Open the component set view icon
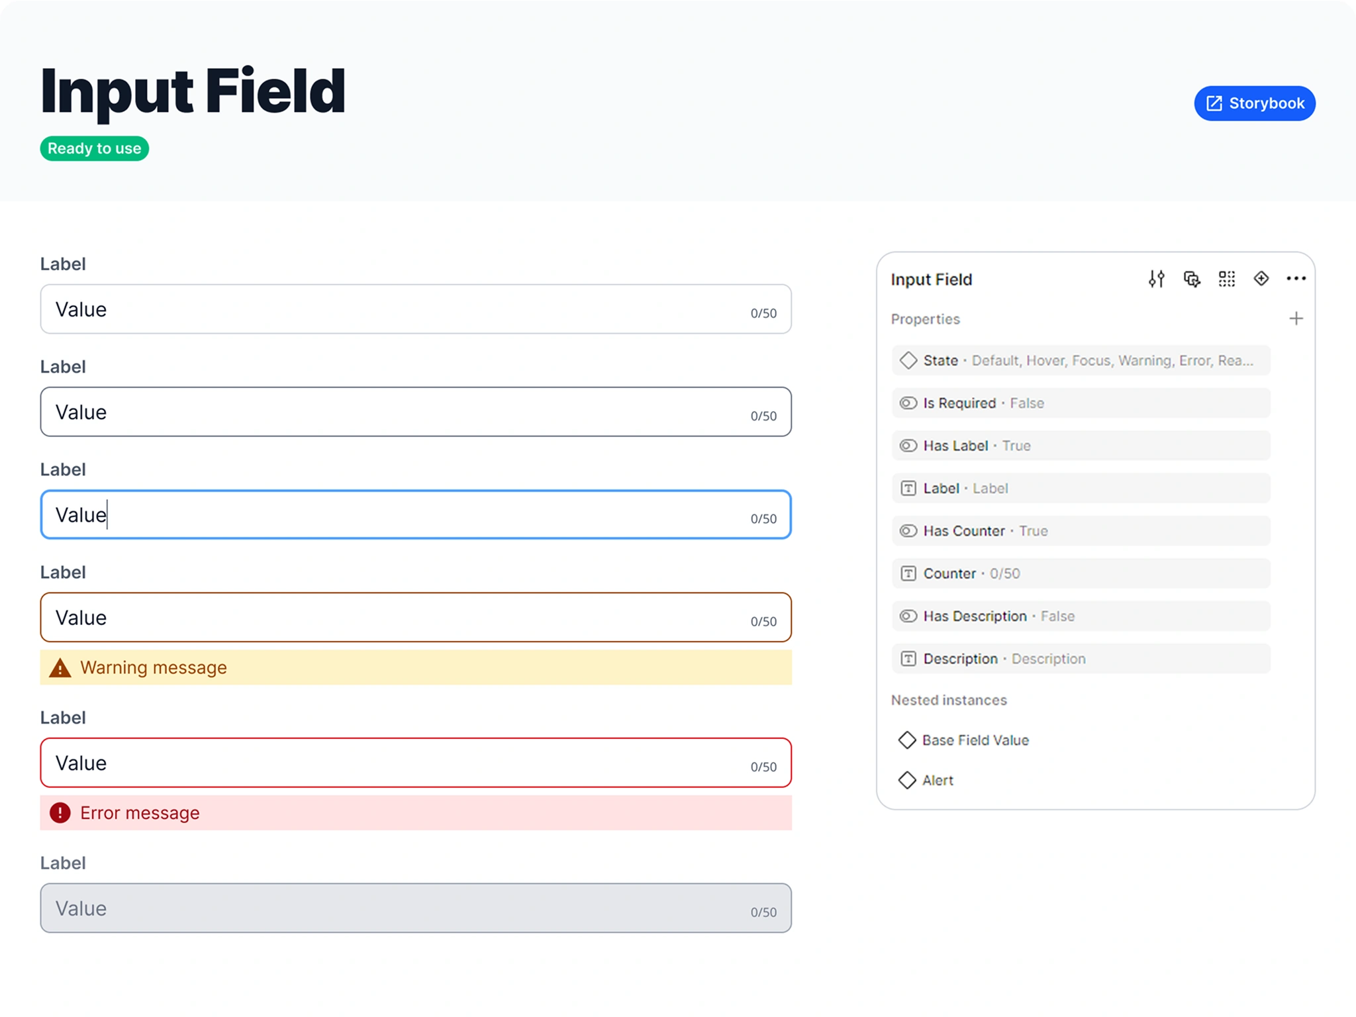Image resolution: width=1356 pixels, height=1017 pixels. pos(1226,279)
